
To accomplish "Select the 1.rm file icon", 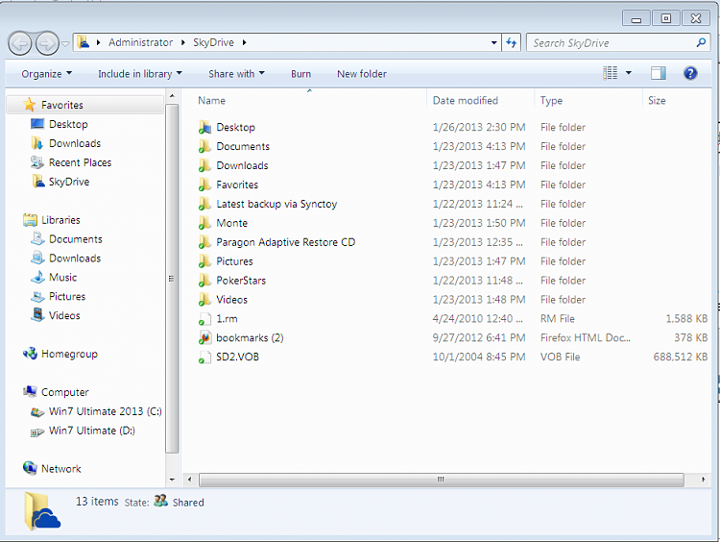I will (204, 319).
